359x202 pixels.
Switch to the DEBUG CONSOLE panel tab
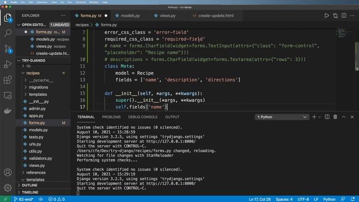point(142,117)
